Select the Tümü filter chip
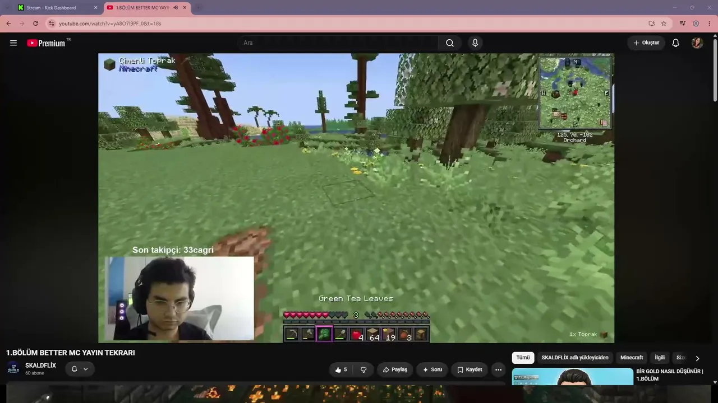Image resolution: width=718 pixels, height=403 pixels. pos(523,358)
